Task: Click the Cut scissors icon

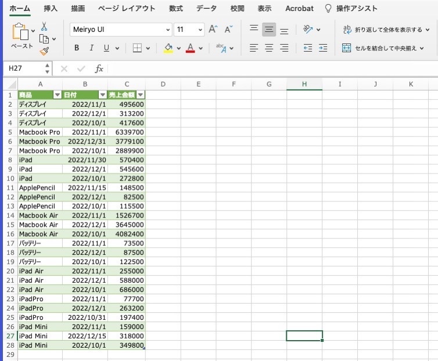Action: (44, 27)
